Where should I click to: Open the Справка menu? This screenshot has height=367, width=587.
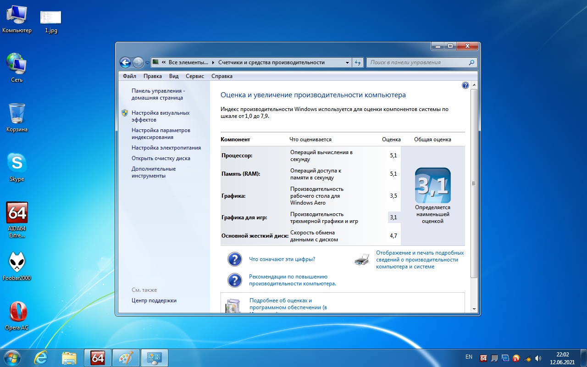(x=222, y=76)
